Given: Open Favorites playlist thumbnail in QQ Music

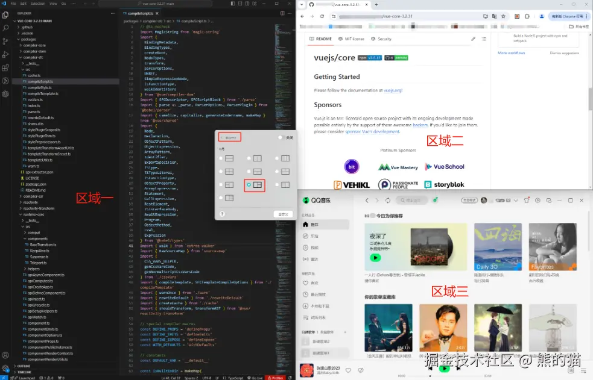Looking at the screenshot, I should [x=553, y=247].
